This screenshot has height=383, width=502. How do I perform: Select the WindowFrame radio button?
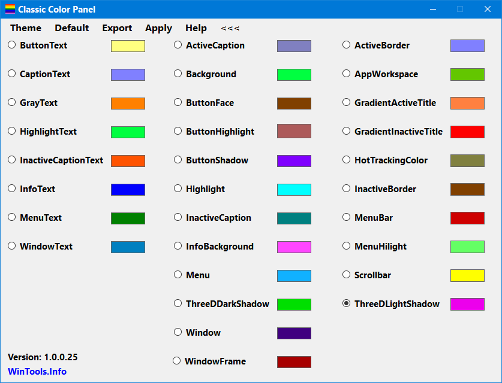[178, 361]
